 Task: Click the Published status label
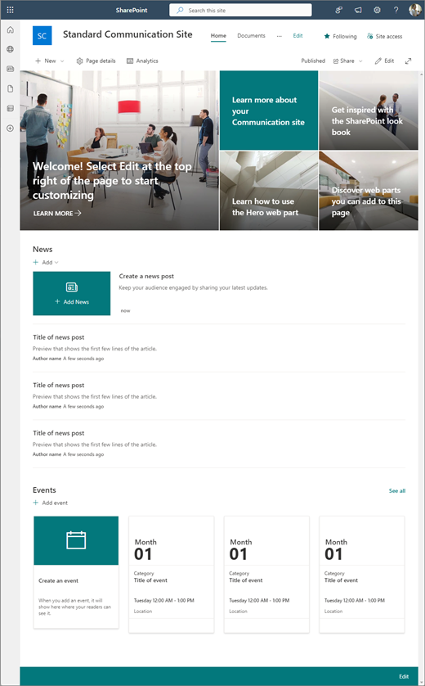pos(313,61)
